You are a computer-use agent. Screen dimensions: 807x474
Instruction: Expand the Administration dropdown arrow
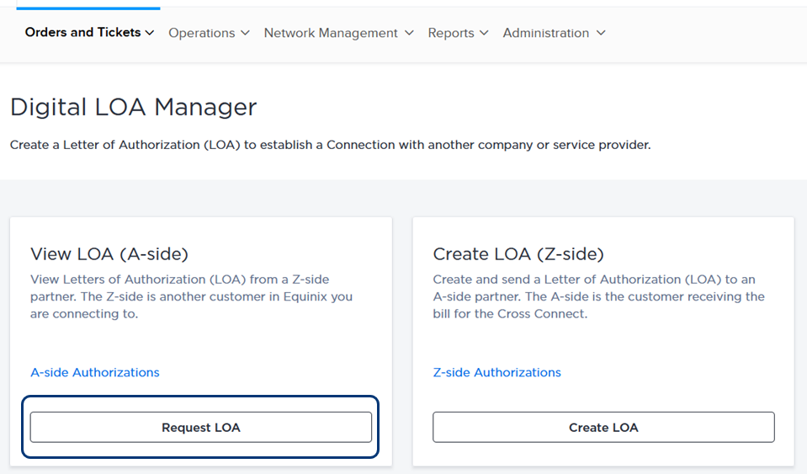click(x=601, y=33)
